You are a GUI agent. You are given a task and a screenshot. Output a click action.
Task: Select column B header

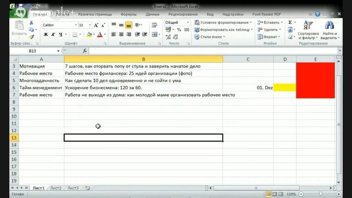tap(144, 59)
